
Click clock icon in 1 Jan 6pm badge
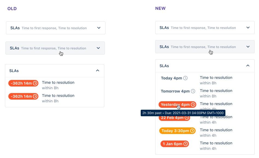(186, 144)
